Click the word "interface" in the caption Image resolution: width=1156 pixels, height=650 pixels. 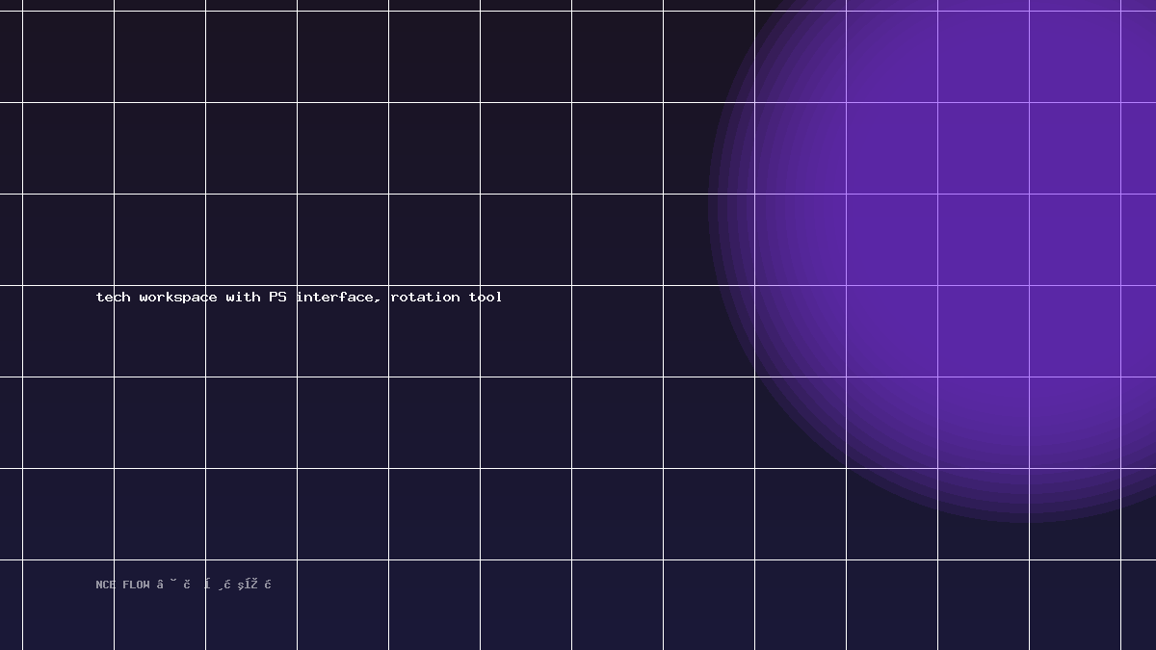[x=334, y=297]
